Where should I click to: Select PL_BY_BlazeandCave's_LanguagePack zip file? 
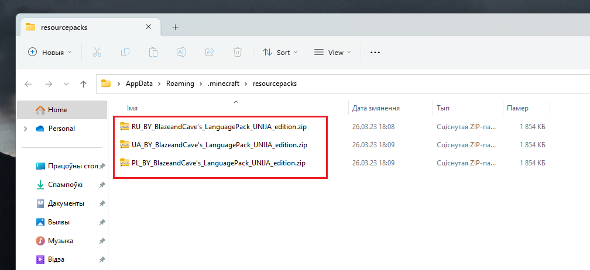pyautogui.click(x=219, y=163)
